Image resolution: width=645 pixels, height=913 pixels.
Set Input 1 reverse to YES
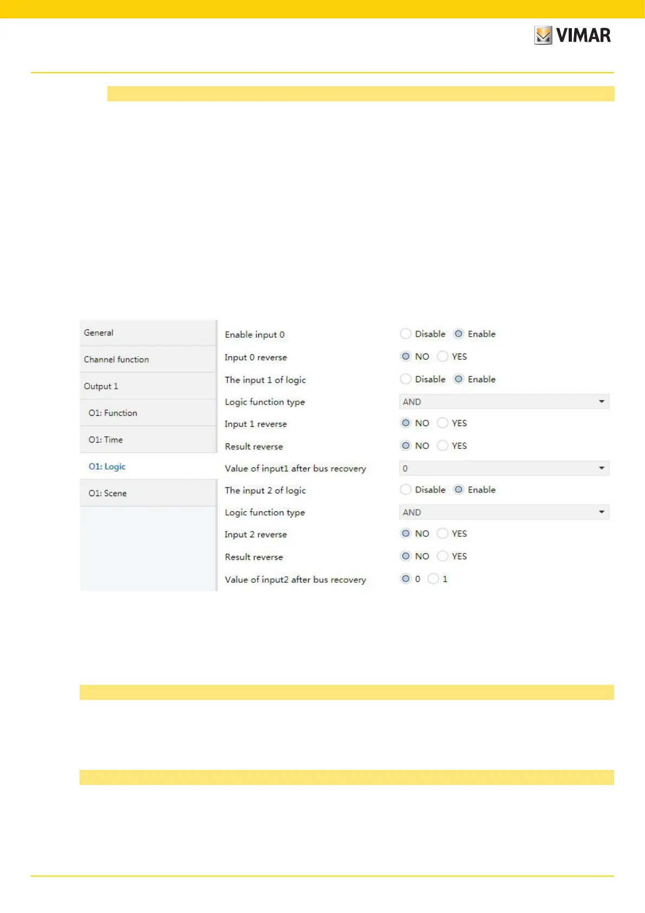click(x=442, y=423)
